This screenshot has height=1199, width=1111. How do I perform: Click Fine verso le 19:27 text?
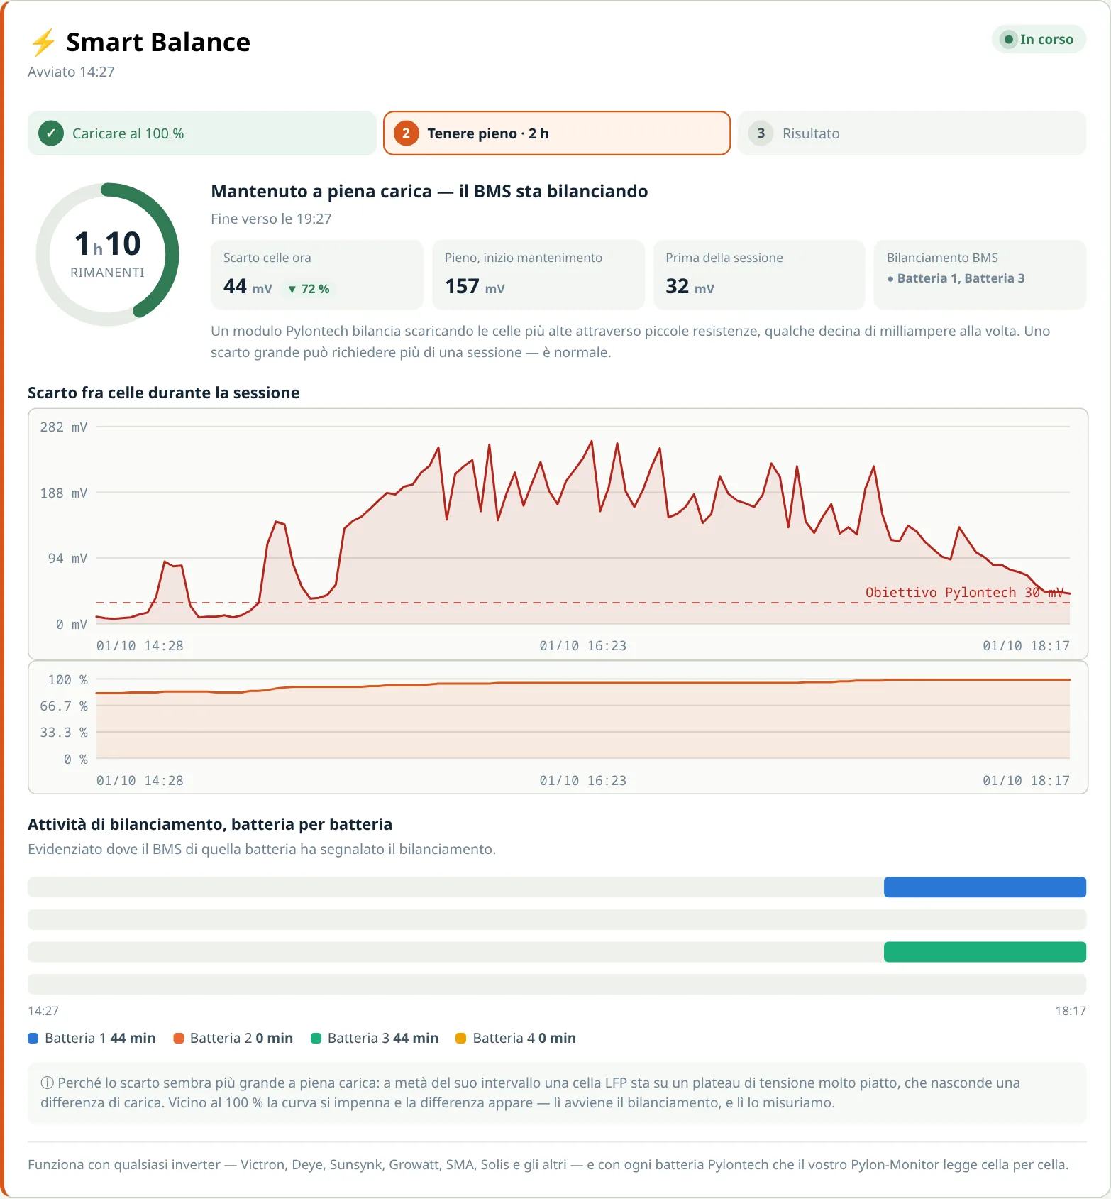tap(271, 219)
